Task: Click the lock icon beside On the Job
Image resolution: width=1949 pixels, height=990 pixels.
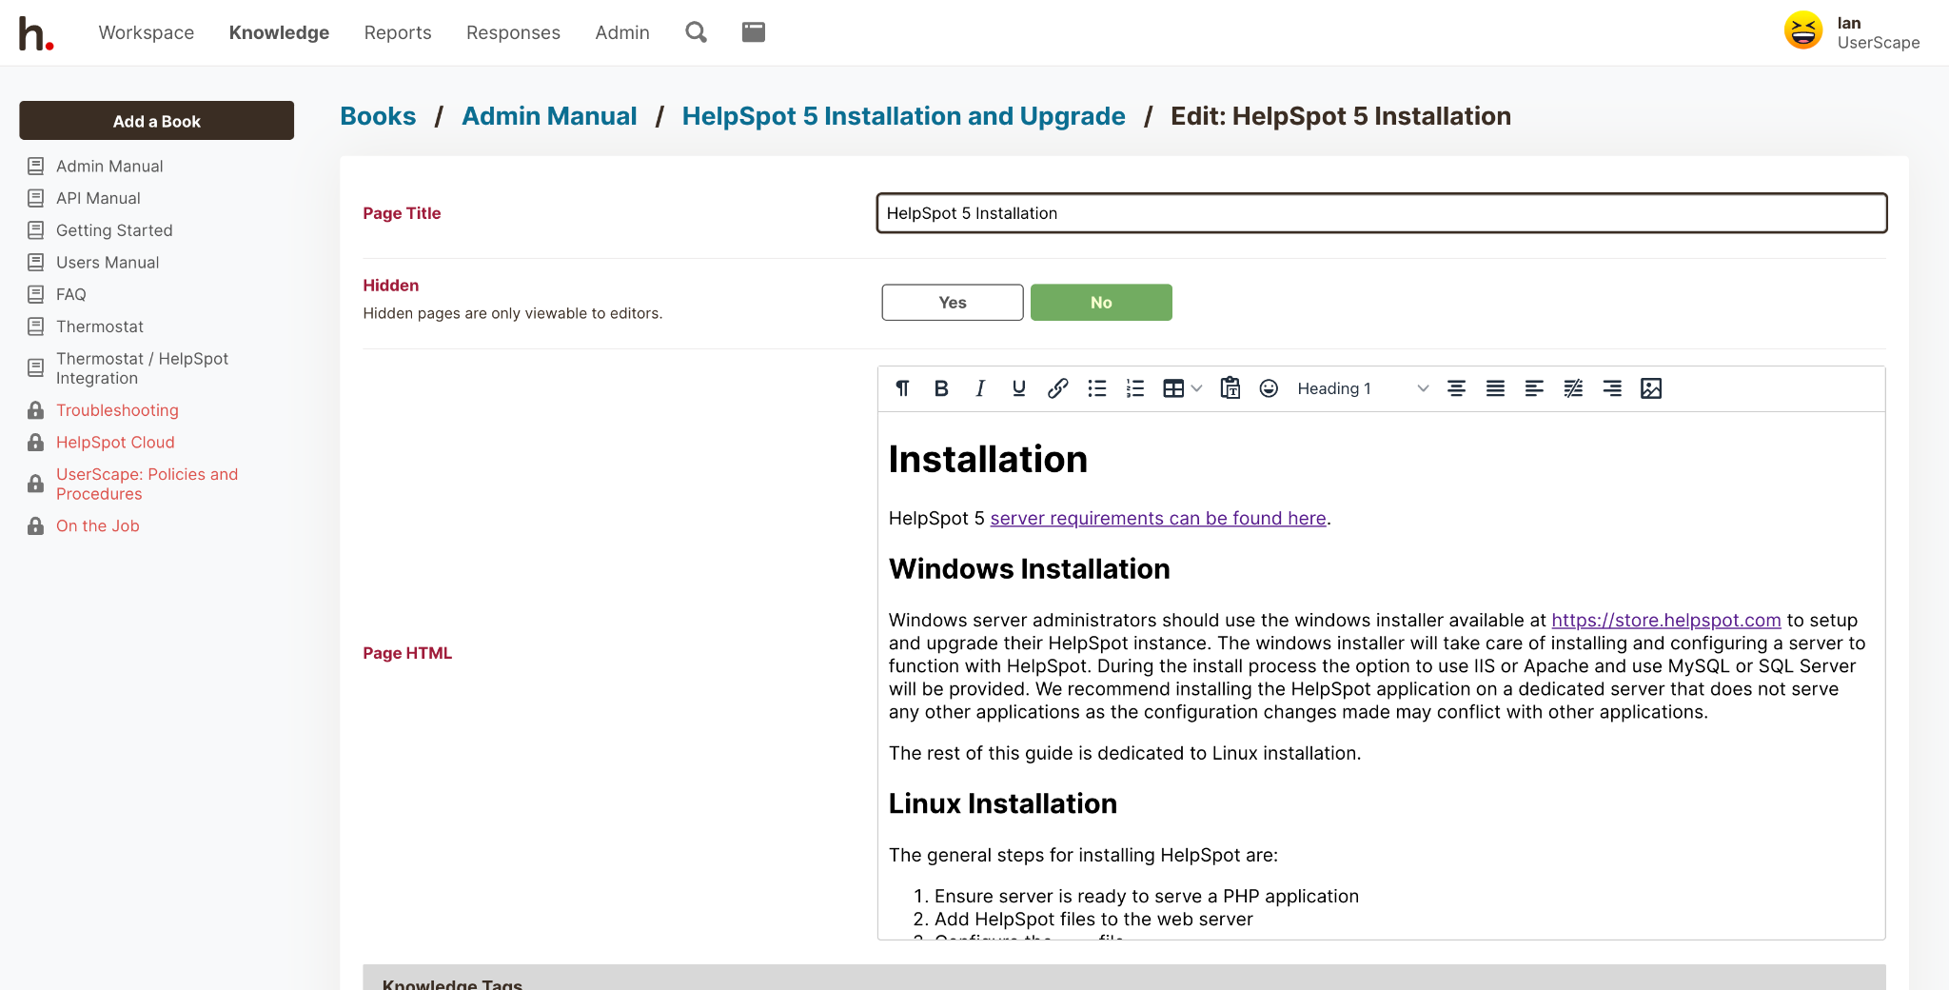Action: [x=36, y=526]
